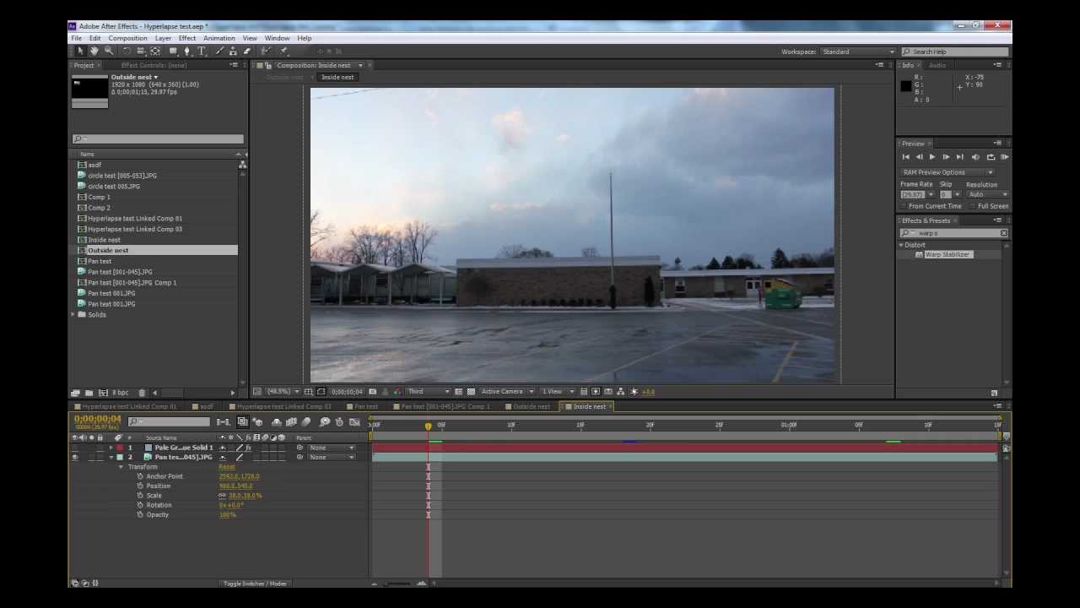1080x608 pixels.
Task: Click the Toggle Switches / Modes button
Action: coord(254,584)
